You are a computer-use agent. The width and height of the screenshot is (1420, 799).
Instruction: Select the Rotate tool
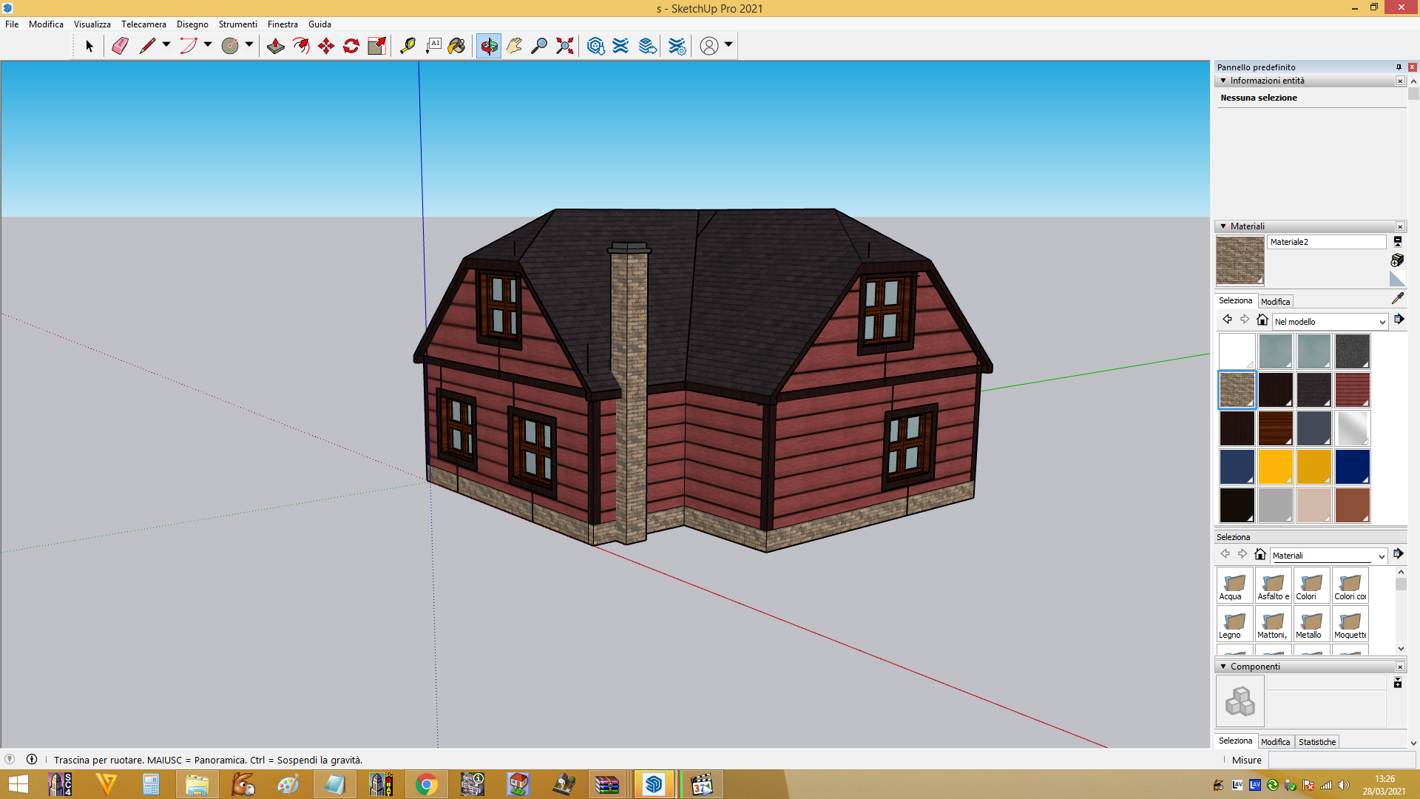pos(351,46)
